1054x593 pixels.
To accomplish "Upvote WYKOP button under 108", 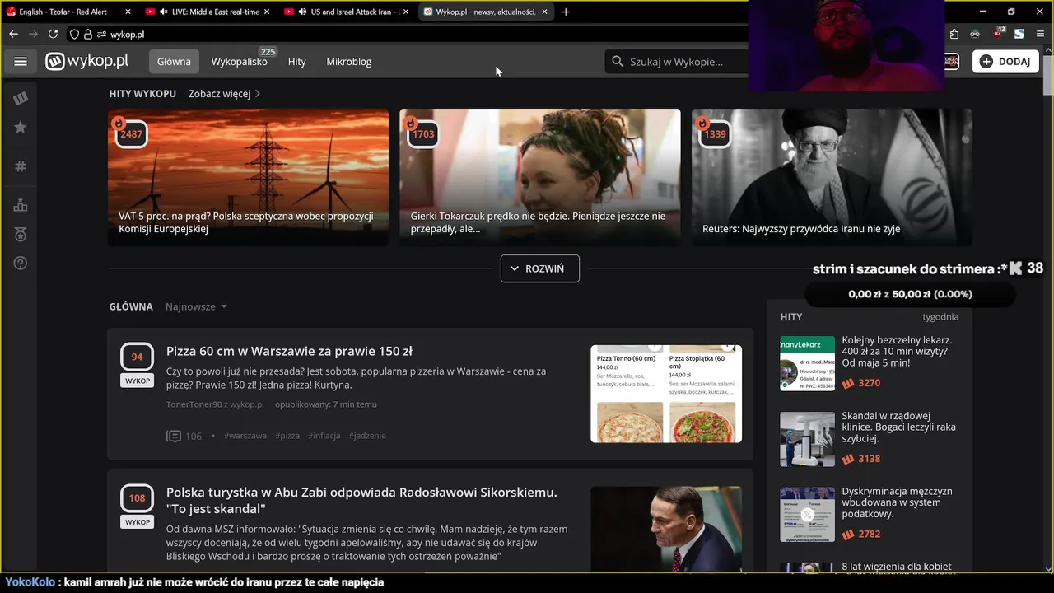I will pos(137,522).
